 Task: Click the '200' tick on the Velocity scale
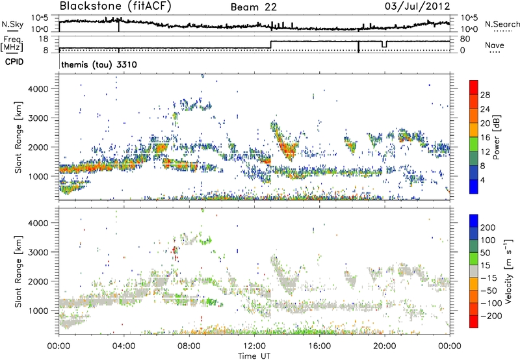[487, 227]
